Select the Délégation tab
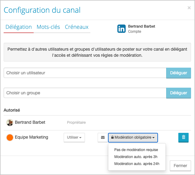Viewport: 195px width, 175px height. pyautogui.click(x=18, y=27)
